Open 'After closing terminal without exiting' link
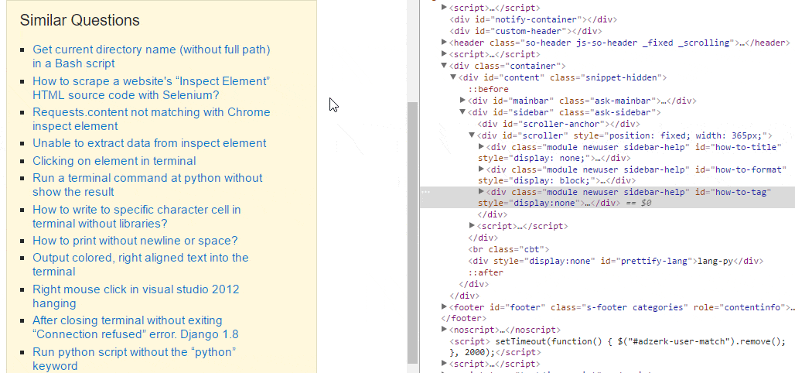795x373 pixels. tap(135, 327)
